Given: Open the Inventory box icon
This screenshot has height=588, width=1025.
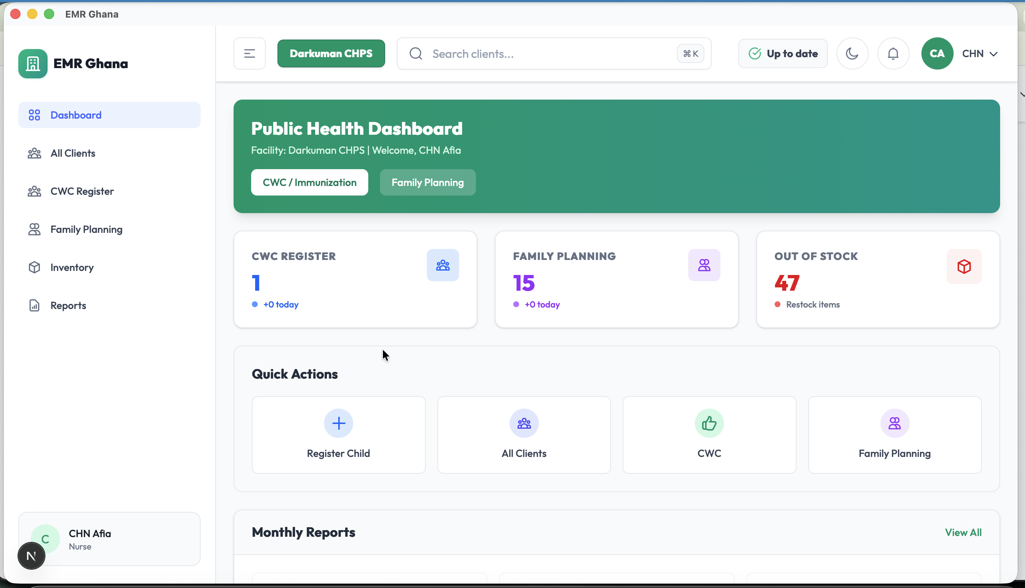Looking at the screenshot, I should coord(34,267).
